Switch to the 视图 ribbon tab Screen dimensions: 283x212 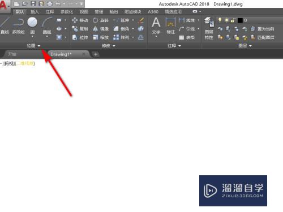(x=84, y=12)
